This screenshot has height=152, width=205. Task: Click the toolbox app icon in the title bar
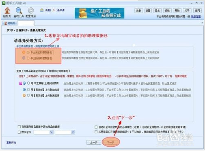point(4,3)
